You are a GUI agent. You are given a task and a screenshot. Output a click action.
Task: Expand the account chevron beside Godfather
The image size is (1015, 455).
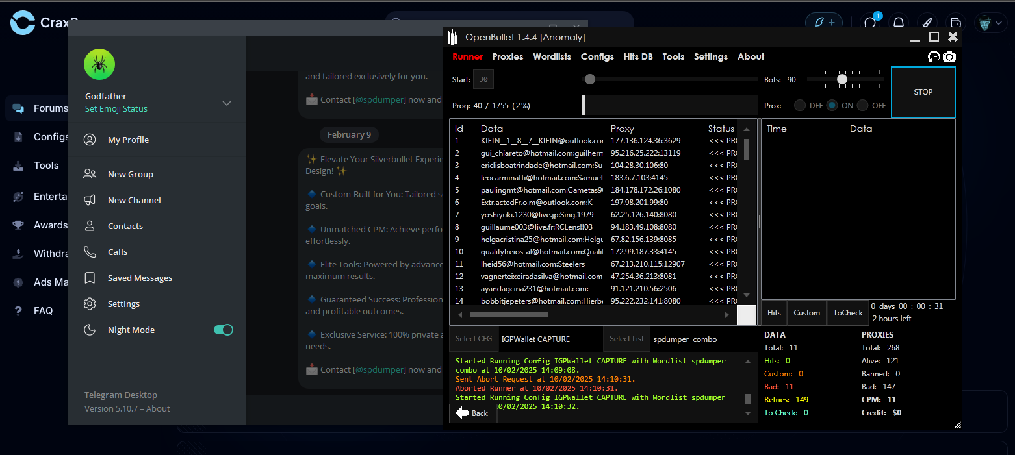227,103
